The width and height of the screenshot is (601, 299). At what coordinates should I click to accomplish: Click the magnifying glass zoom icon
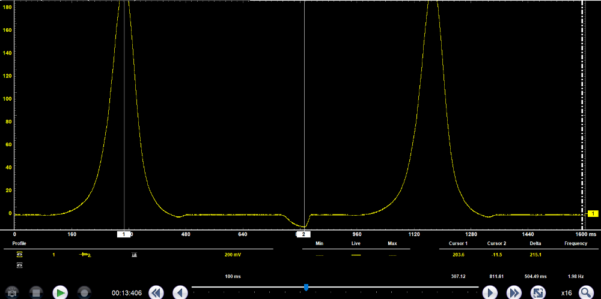(x=586, y=293)
